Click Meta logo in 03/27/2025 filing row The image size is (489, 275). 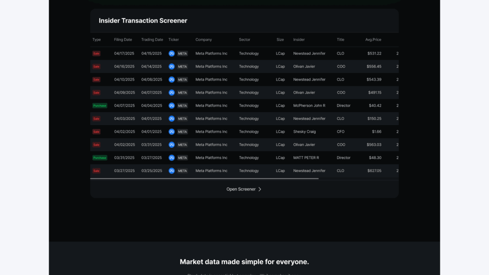tap(171, 171)
